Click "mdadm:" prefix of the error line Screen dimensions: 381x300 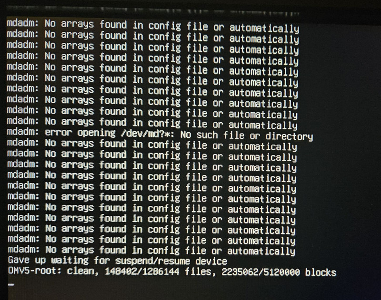[23, 132]
